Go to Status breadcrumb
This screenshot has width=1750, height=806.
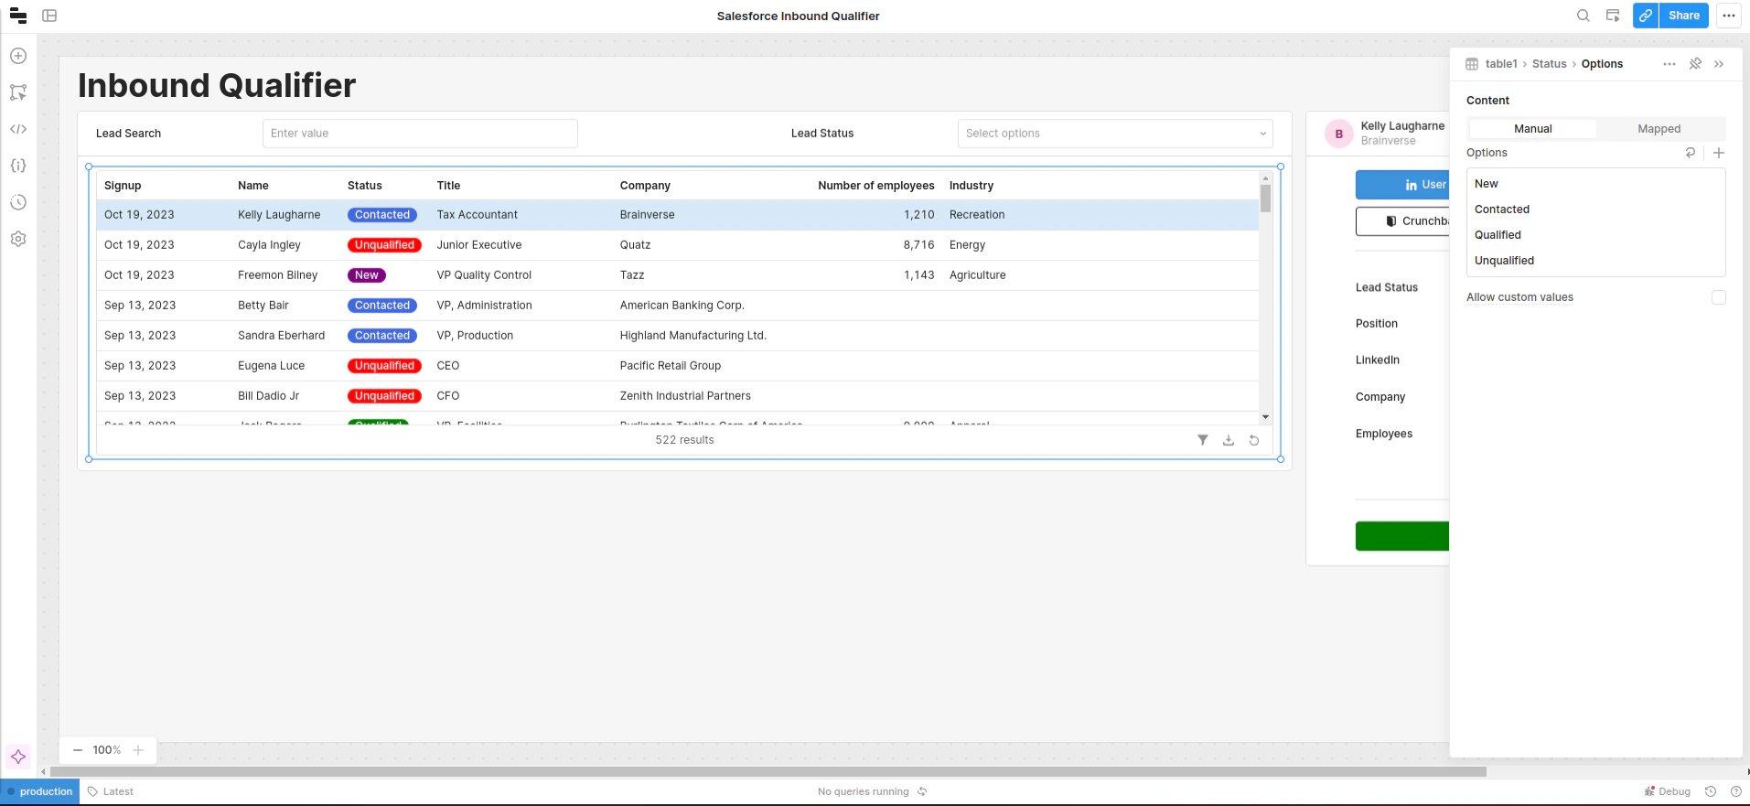click(x=1550, y=64)
